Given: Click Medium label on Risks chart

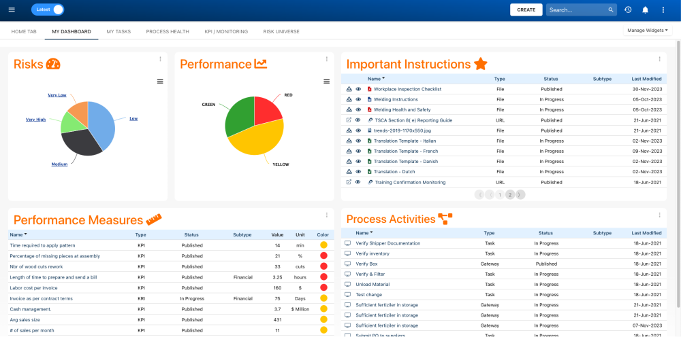Looking at the screenshot, I should (59, 164).
